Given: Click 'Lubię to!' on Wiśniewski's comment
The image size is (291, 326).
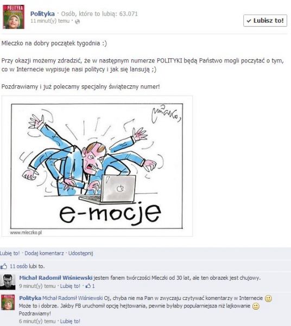Looking at the screenshot, I should click(x=70, y=286).
